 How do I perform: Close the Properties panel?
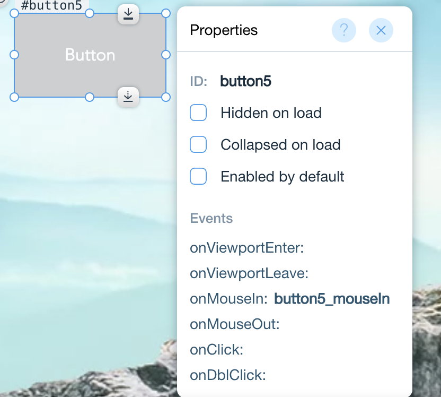[x=381, y=30]
